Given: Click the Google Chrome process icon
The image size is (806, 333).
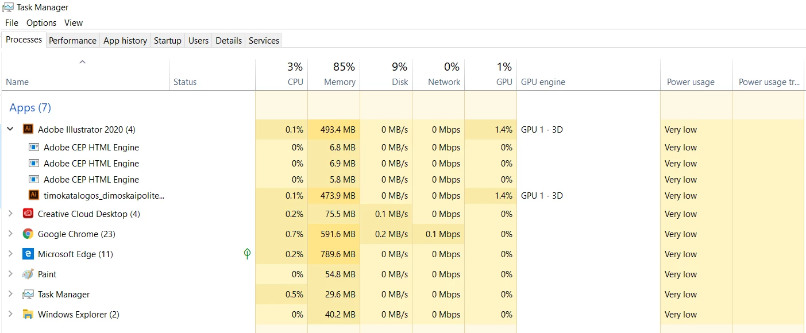Looking at the screenshot, I should point(28,234).
